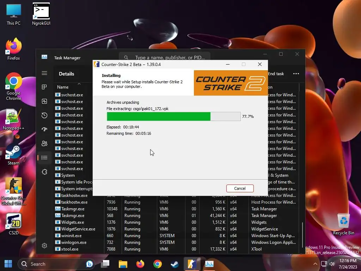Select System Idle Process row
361x271 pixels.
tap(73, 182)
